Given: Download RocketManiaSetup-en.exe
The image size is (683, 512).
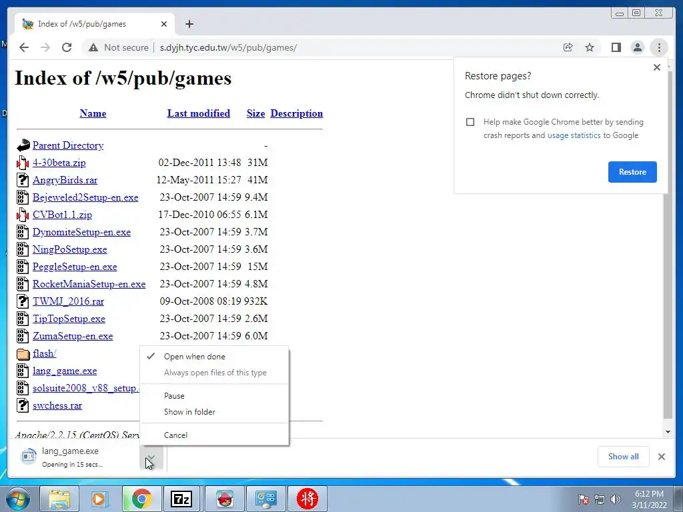Looking at the screenshot, I should [x=89, y=284].
